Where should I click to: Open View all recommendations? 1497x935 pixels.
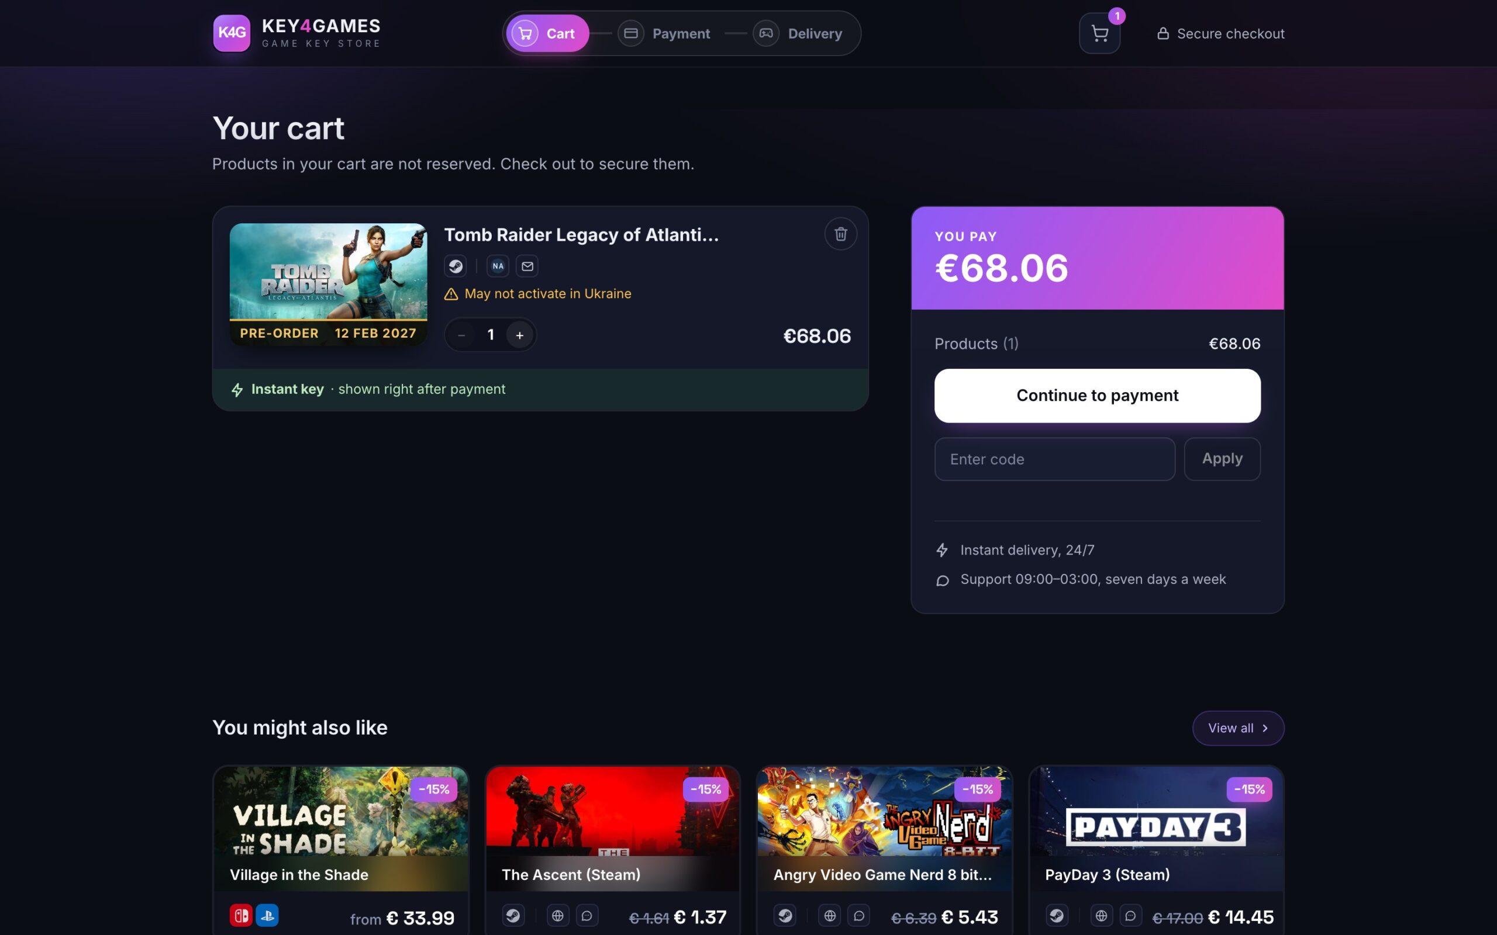click(x=1238, y=728)
